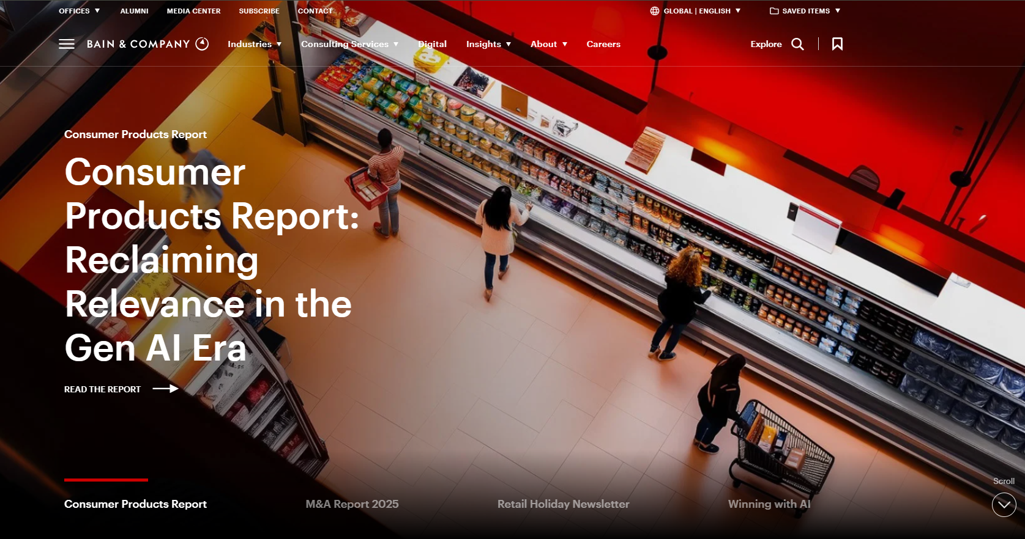
Task: Expand the Insights menu
Action: click(488, 44)
